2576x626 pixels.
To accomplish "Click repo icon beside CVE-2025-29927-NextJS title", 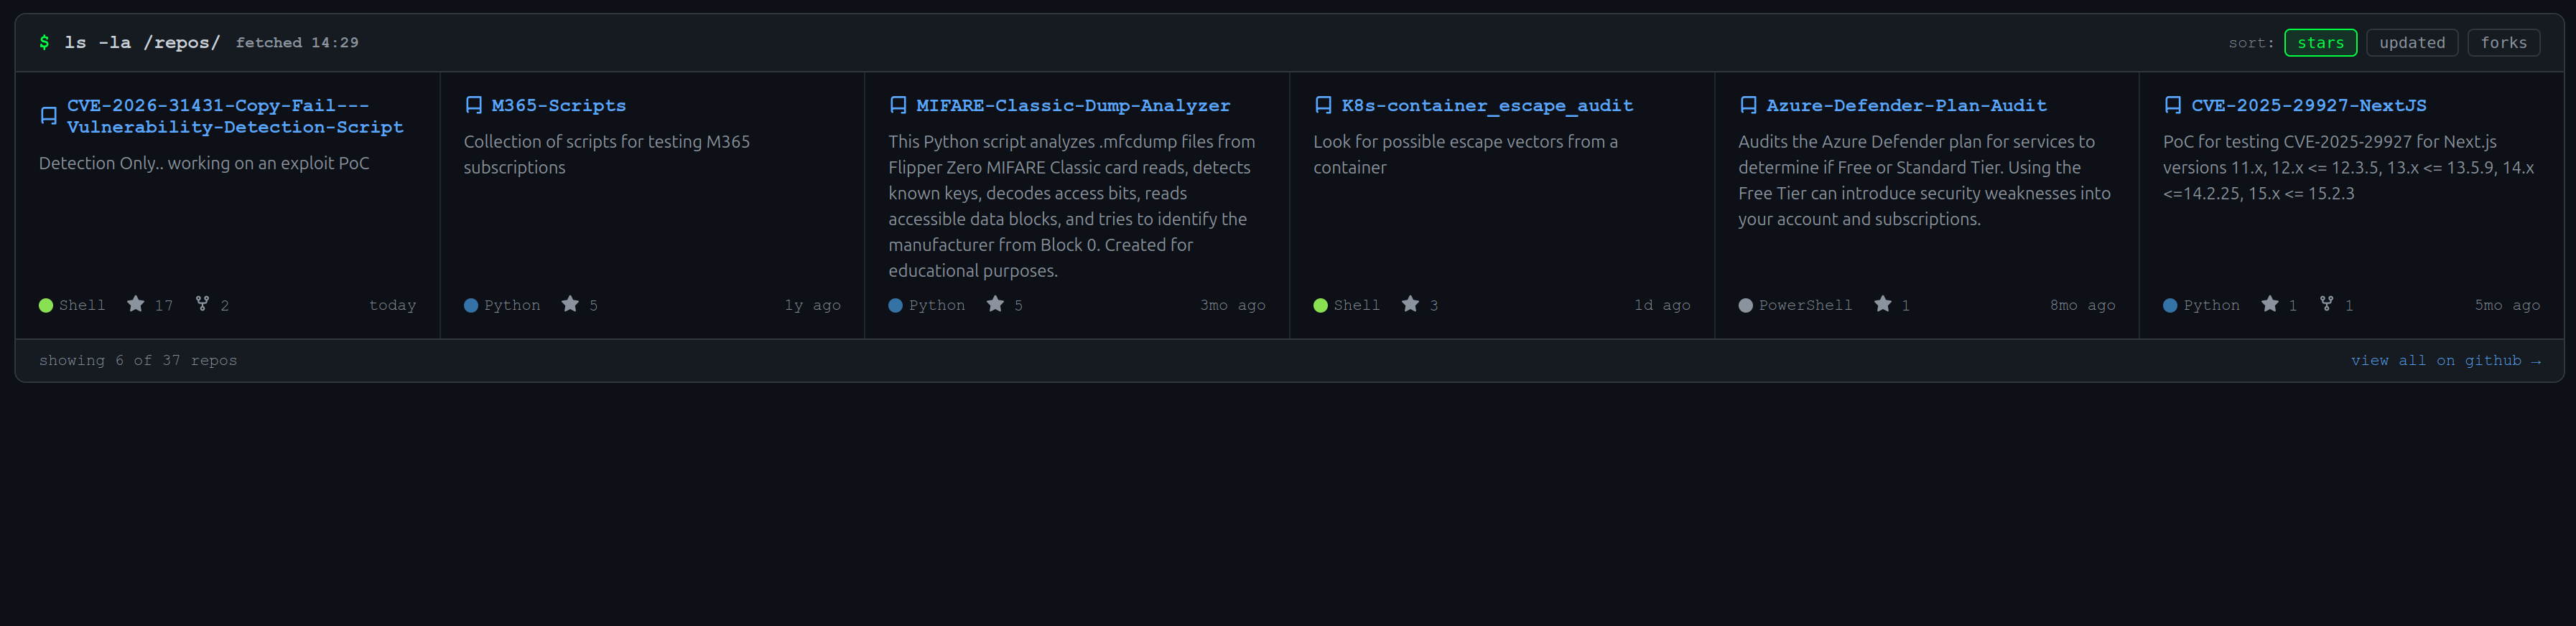I will [x=2173, y=105].
